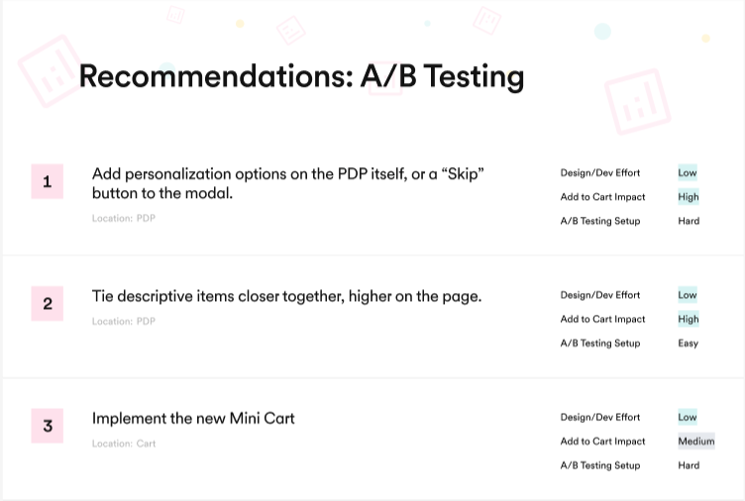This screenshot has width=745, height=501.
Task: Click 'Location: Cart' label
Action: click(x=124, y=444)
